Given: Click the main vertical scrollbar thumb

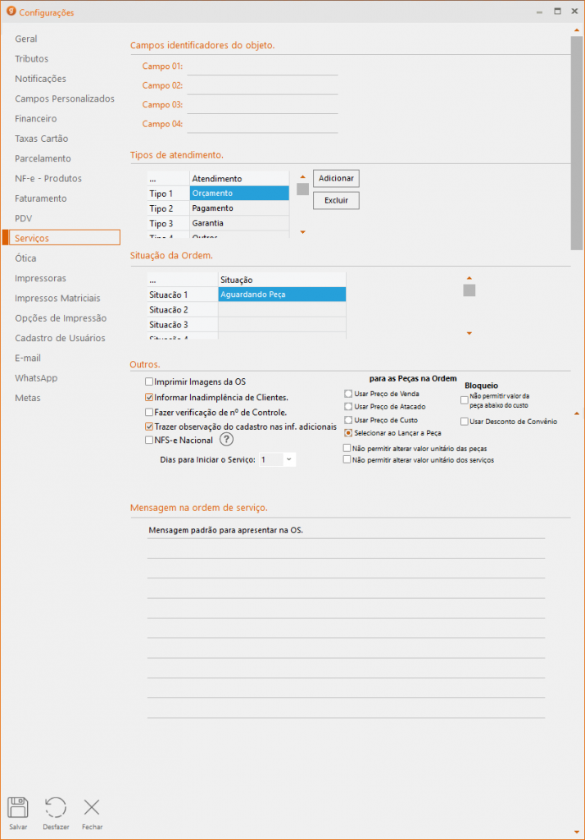Looking at the screenshot, I should tap(577, 143).
